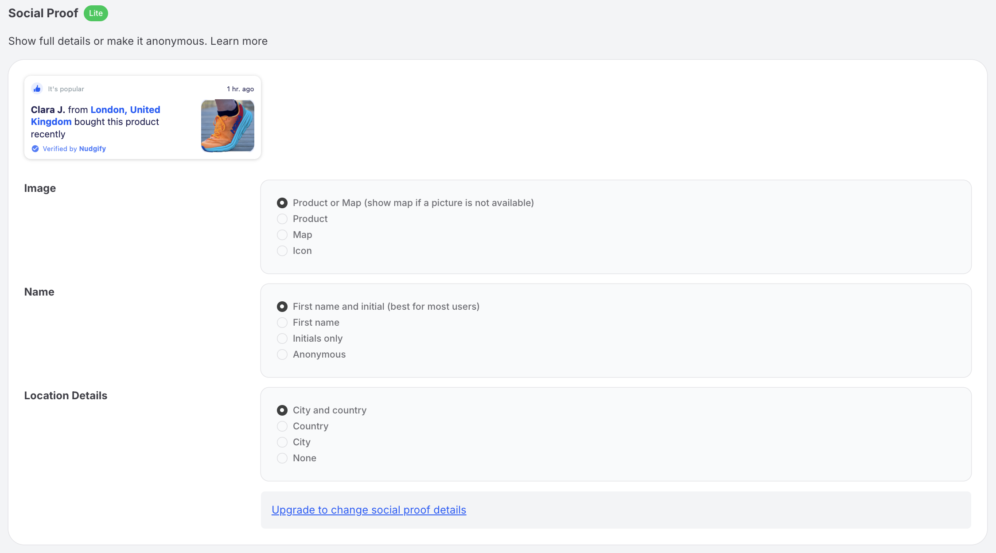Select the Initials only name option

pyautogui.click(x=282, y=339)
